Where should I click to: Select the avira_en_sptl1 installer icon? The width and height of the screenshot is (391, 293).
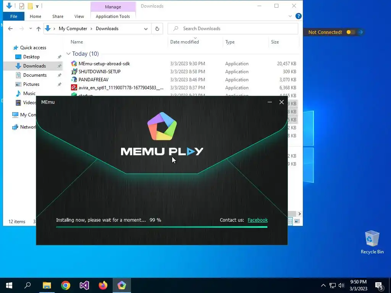pos(74,87)
